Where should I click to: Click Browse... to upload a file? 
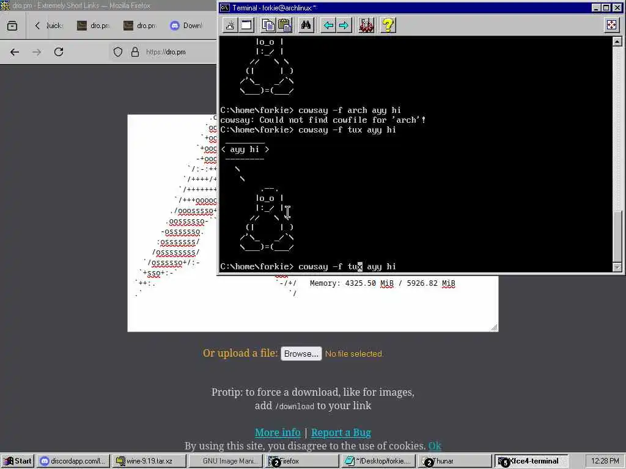point(301,354)
